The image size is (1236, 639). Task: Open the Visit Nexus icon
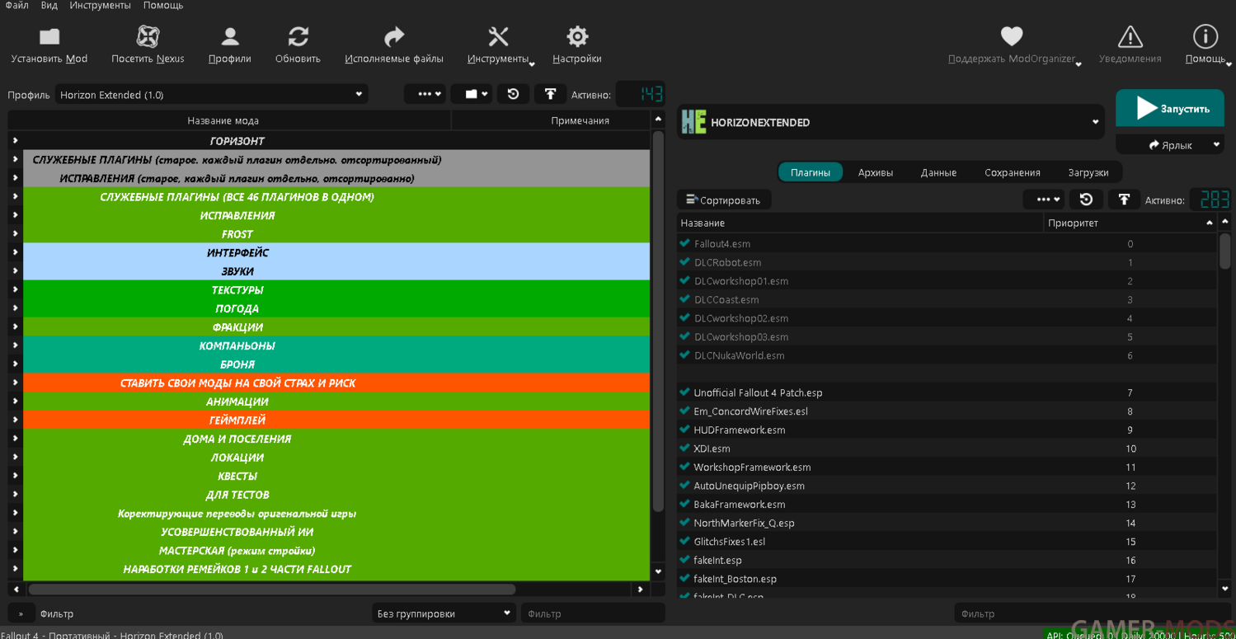click(148, 36)
